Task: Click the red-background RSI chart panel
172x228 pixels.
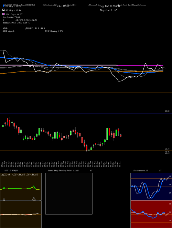Action: (151, 214)
